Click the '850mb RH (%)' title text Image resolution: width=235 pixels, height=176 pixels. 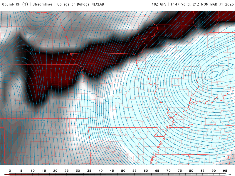pyautogui.click(x=15, y=4)
